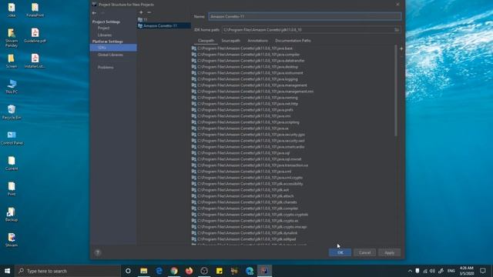This screenshot has width=493, height=277.
Task: Select the jdk.accessibility classpath entry
Action: coord(247,184)
